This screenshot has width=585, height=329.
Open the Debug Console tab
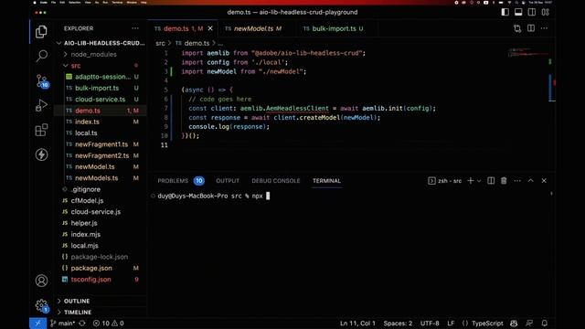pos(276,181)
